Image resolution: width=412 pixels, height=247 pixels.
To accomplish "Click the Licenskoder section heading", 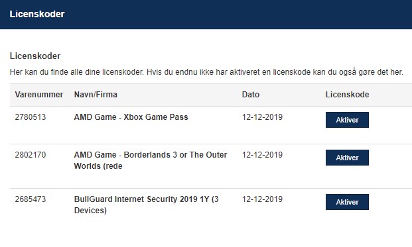I will (35, 56).
